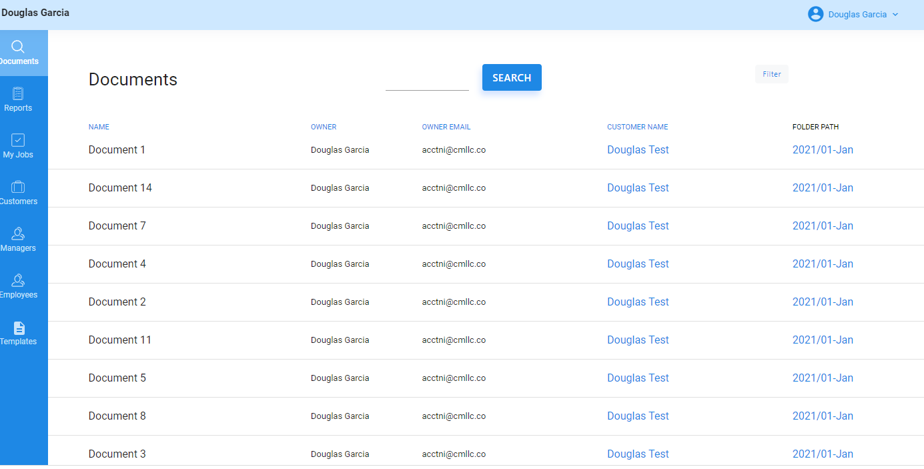Go to the Managers person icon
This screenshot has width=924, height=469.
18,233
